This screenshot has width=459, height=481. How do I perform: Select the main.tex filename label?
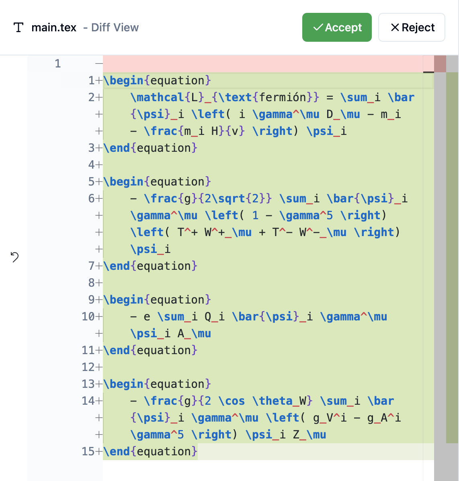[54, 27]
